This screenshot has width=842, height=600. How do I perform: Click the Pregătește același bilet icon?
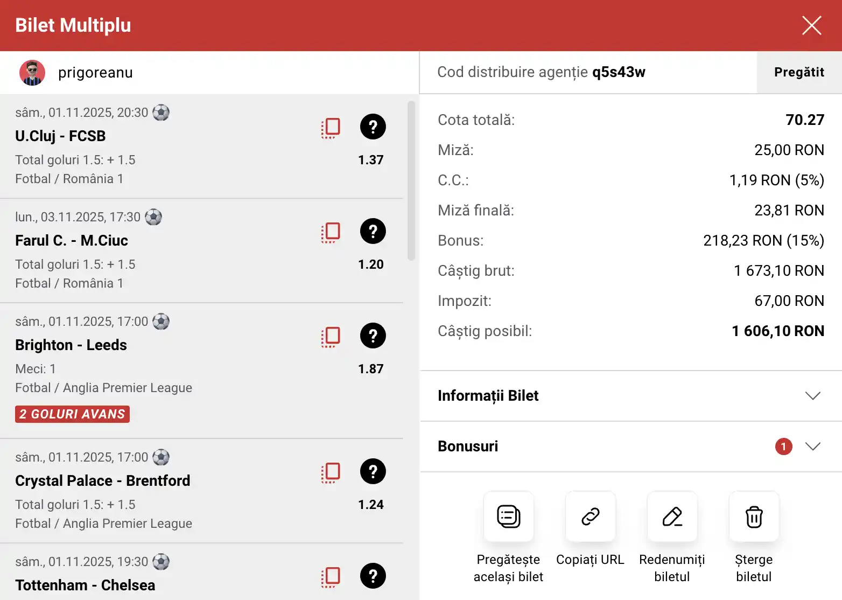(x=508, y=517)
